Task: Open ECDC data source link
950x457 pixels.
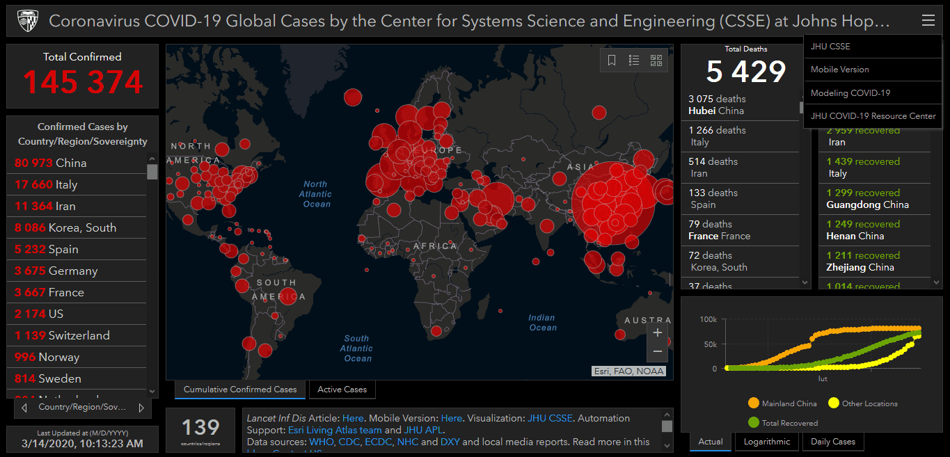Action: [380, 442]
